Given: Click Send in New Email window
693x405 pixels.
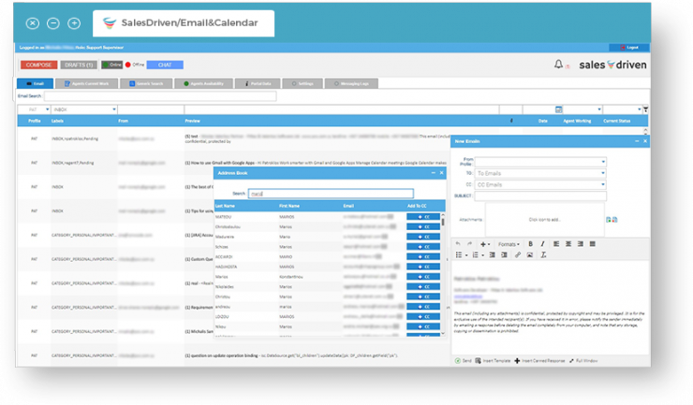Looking at the screenshot, I should [x=464, y=361].
